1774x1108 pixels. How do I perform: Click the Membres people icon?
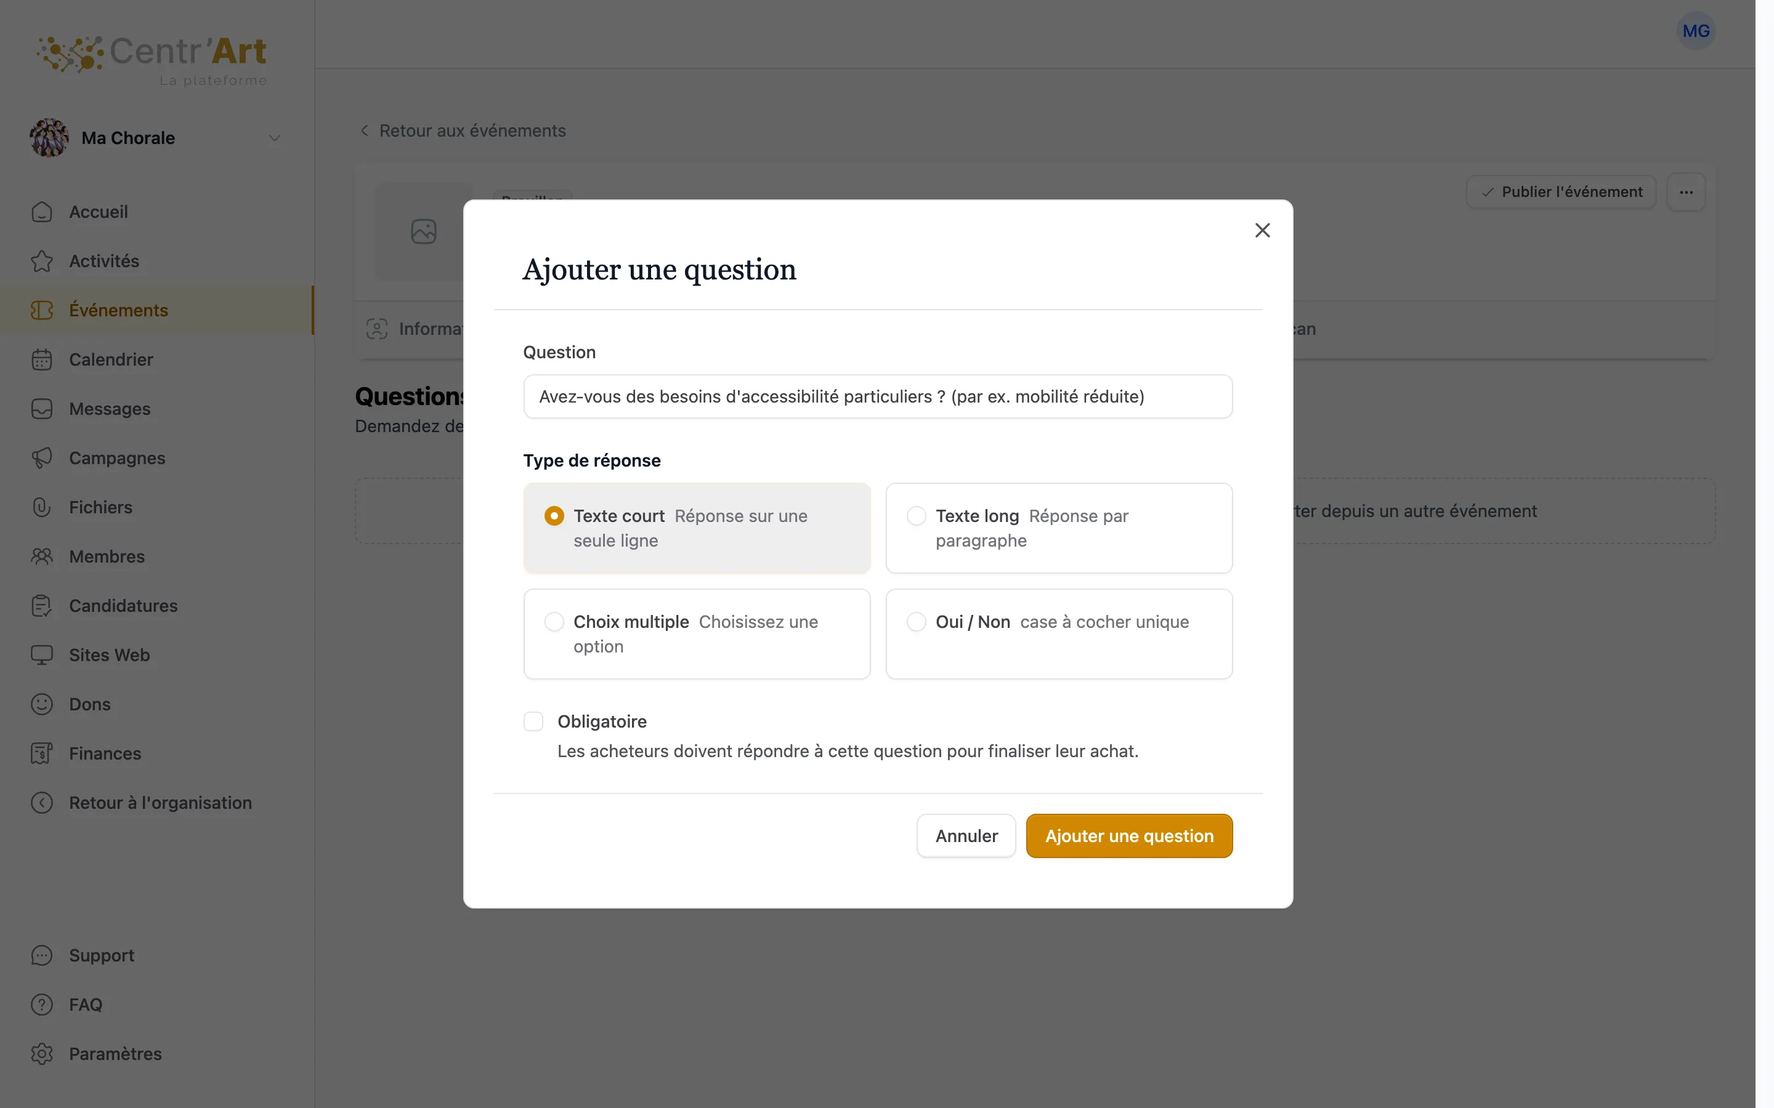pos(42,556)
